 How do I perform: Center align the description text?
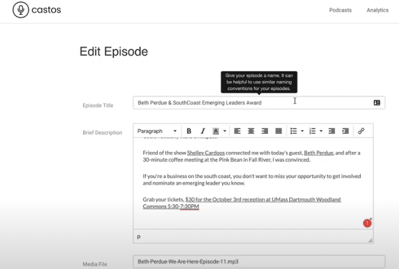251,131
